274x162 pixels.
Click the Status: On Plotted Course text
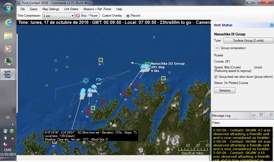[x=231, y=83]
